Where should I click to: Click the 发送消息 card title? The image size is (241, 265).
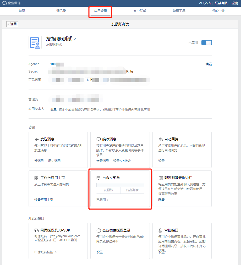coord(47,139)
